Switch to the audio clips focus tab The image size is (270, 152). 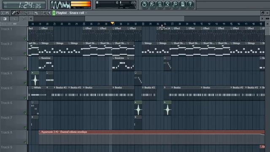click(x=5, y=19)
